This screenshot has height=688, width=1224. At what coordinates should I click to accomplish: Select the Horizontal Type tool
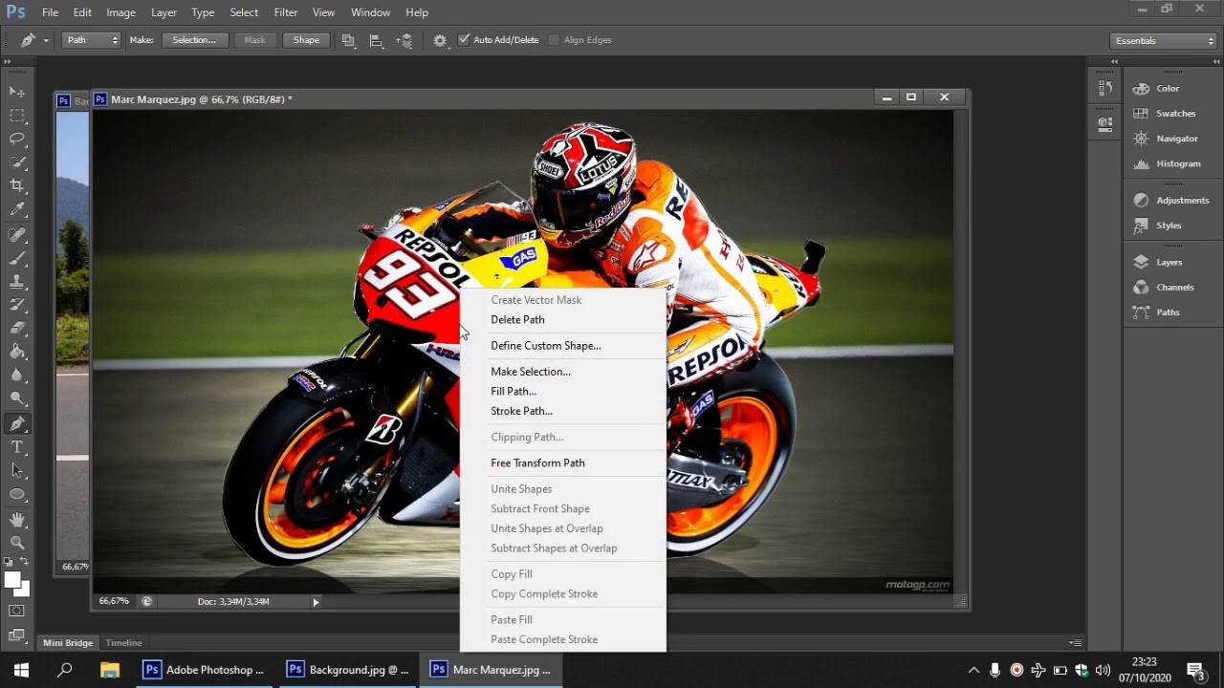17,447
